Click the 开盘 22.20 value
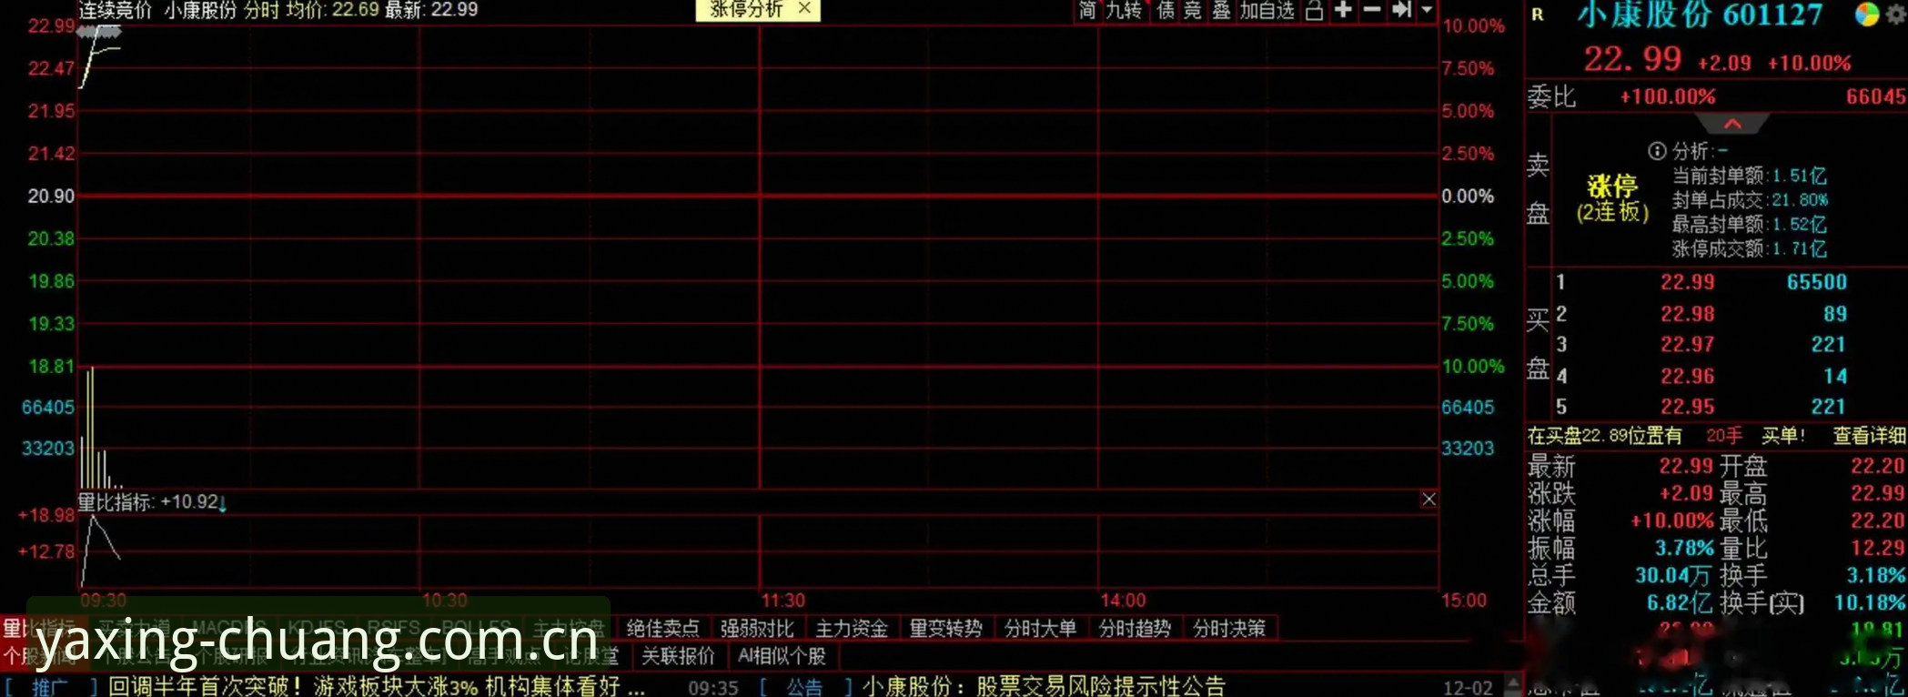This screenshot has height=697, width=1908. tap(1878, 466)
